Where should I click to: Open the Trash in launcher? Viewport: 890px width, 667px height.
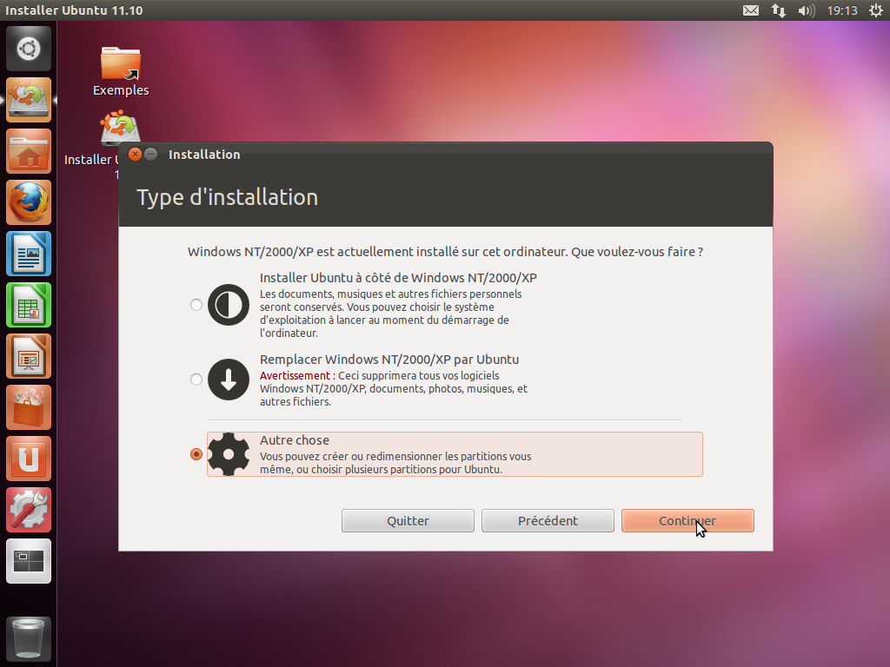point(29,638)
